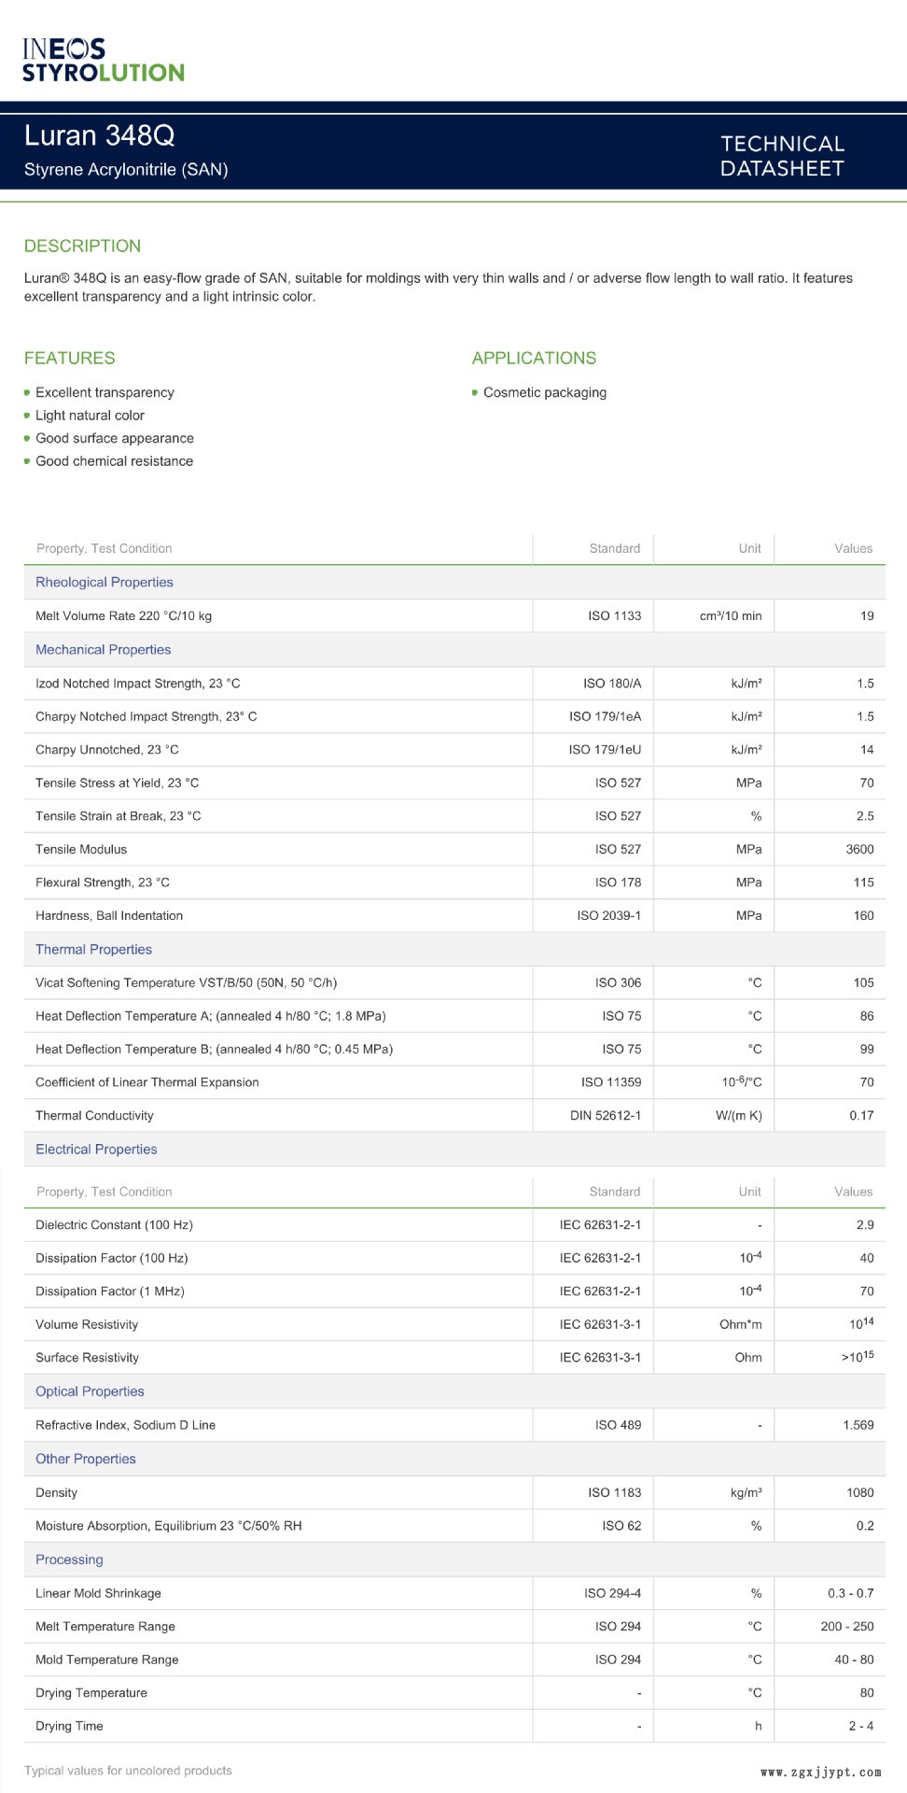Click the "FEATURES" section heading
Image resolution: width=907 pixels, height=1793 pixels.
tap(70, 358)
